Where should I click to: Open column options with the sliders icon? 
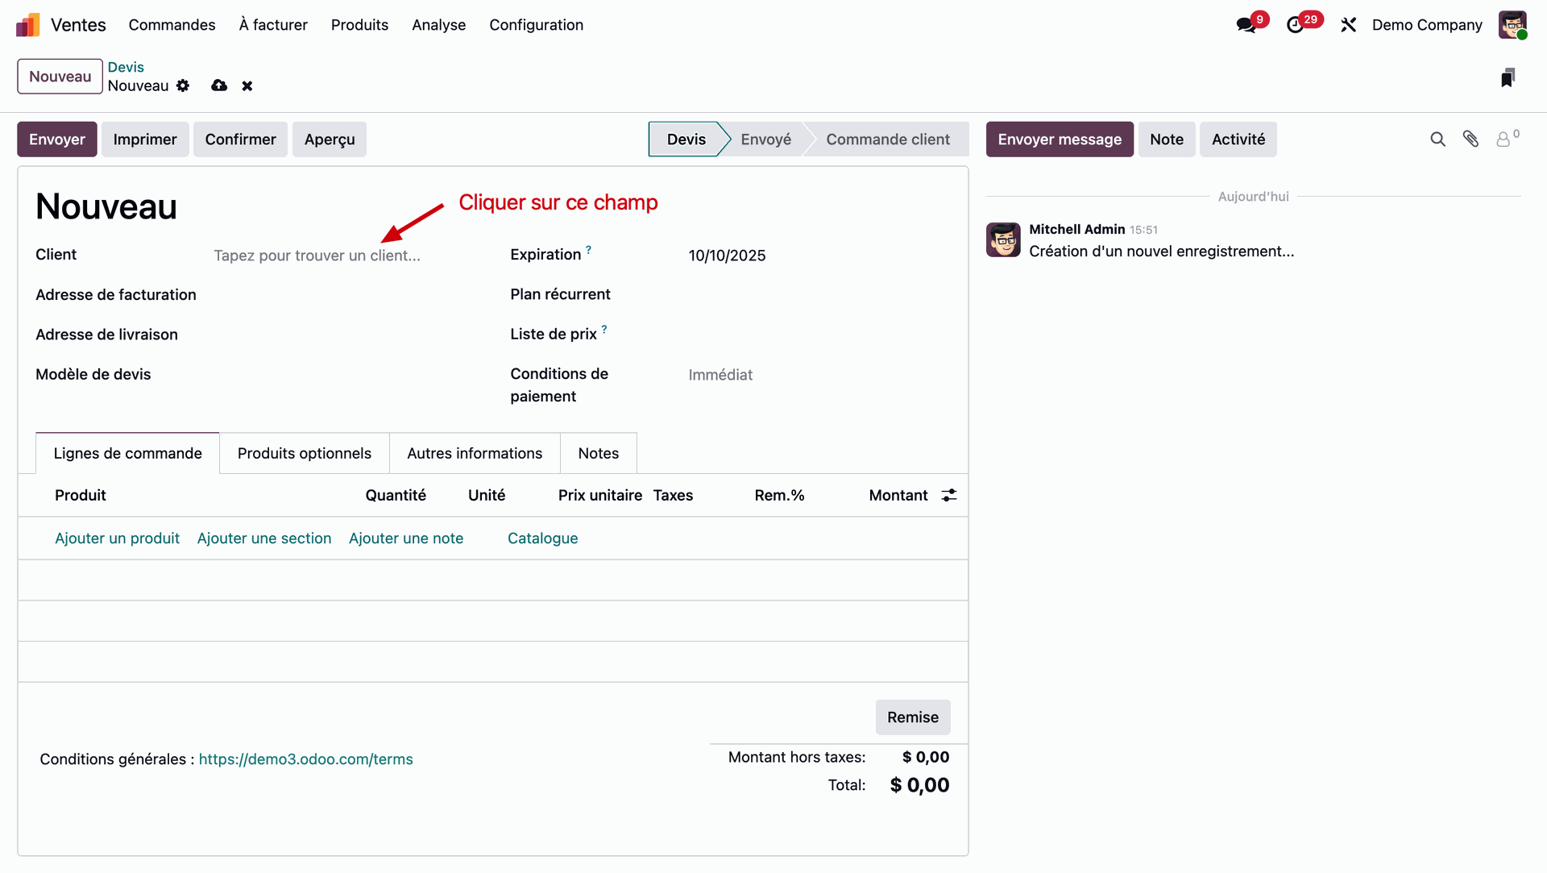click(x=948, y=495)
